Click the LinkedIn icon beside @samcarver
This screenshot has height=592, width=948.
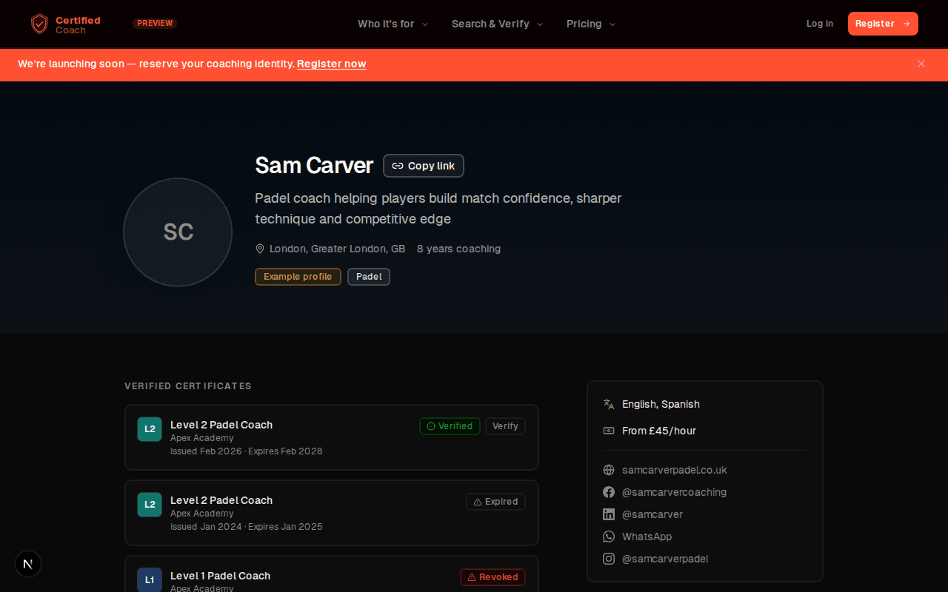[x=608, y=514]
